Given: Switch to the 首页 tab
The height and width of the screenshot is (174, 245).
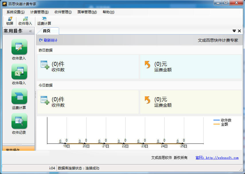Looking at the screenshot, I should 47,31.
